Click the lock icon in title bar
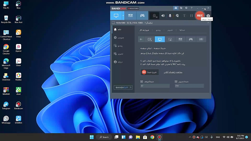This screenshot has height=141, width=251. click(x=176, y=8)
